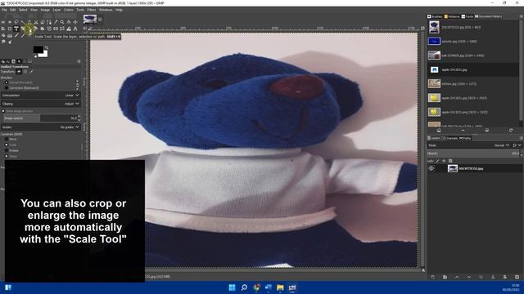Viewport: 524px width, 294px height.
Task: Click the background color swatch
Action: pos(44,54)
